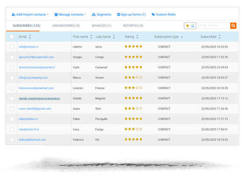This screenshot has height=181, width=246.
Task: Click the first name Federico cell
Action: 78,139
